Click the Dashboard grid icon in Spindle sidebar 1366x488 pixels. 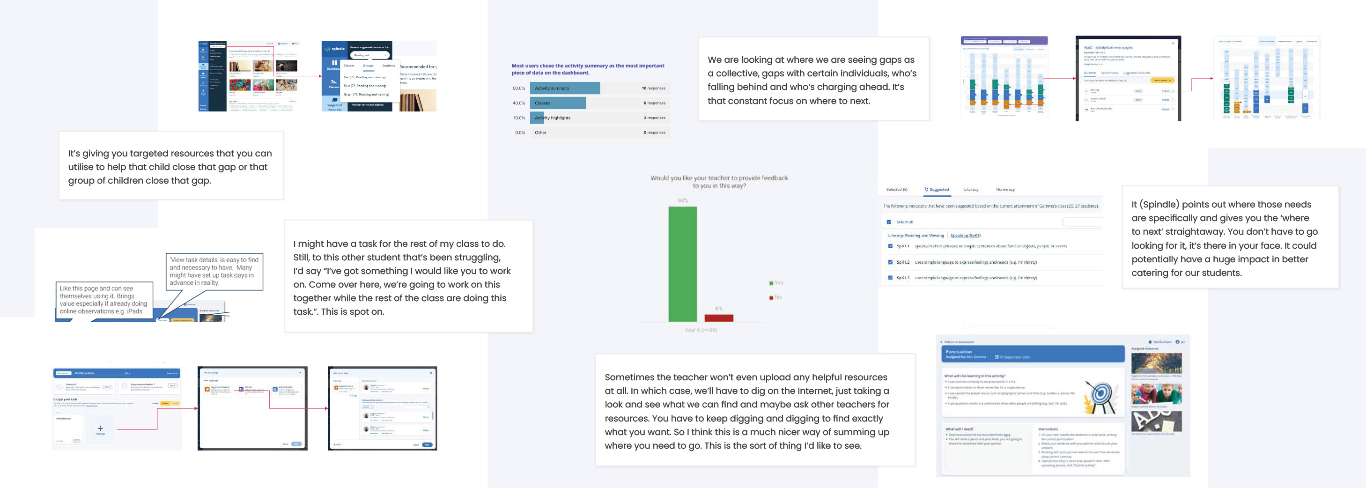coord(335,63)
